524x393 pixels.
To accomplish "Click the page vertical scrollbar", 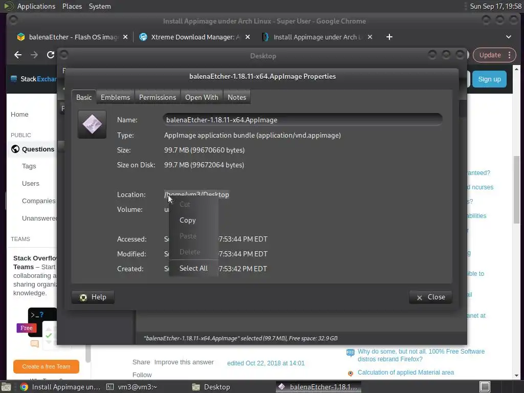I will coord(516,189).
